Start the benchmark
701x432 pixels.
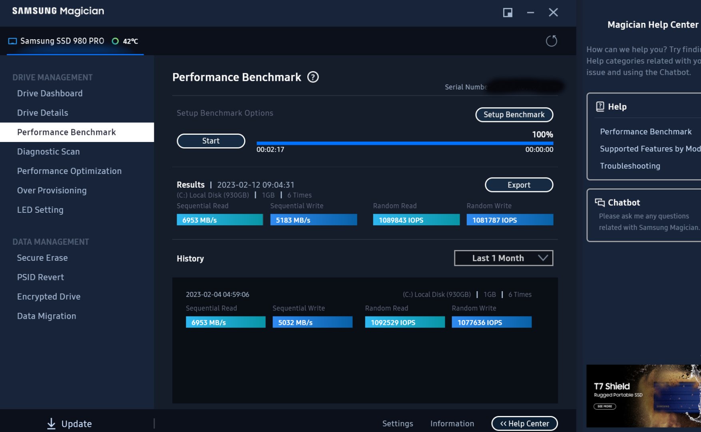(211, 141)
